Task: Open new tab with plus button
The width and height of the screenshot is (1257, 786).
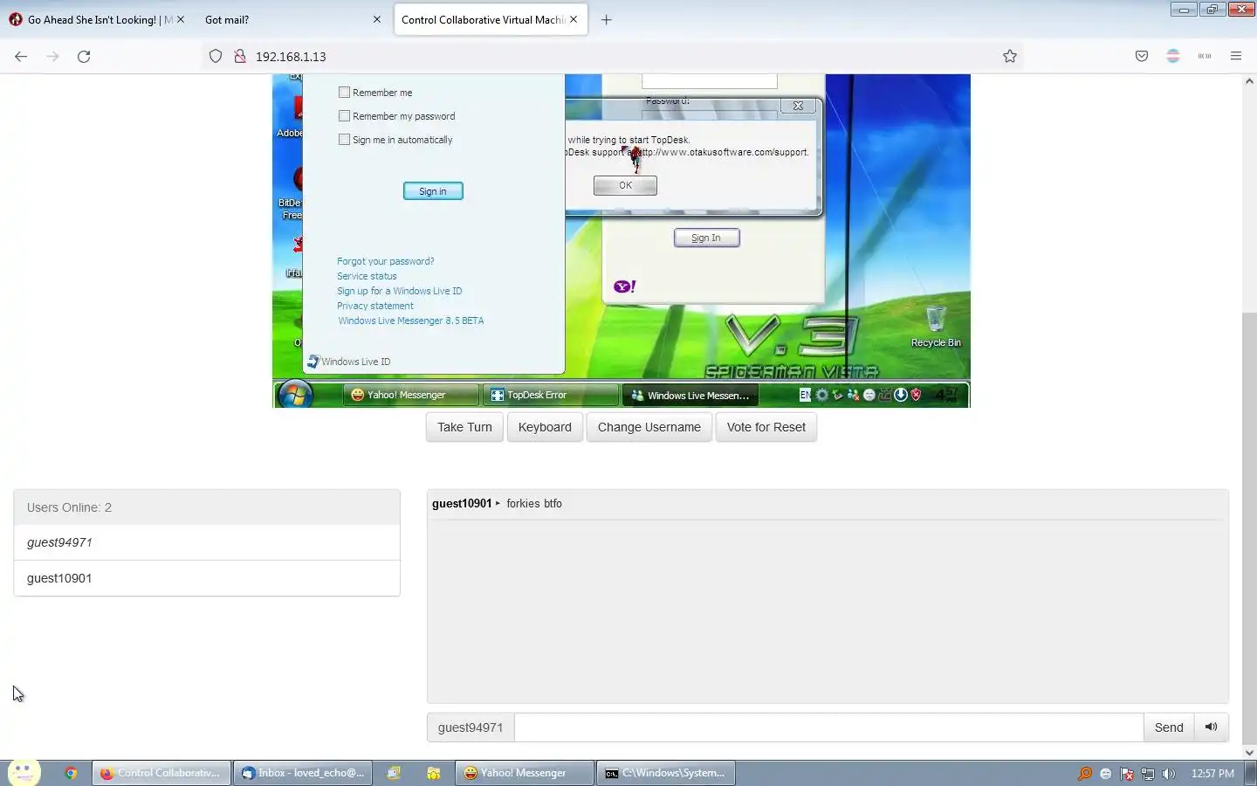Action: pos(607,19)
